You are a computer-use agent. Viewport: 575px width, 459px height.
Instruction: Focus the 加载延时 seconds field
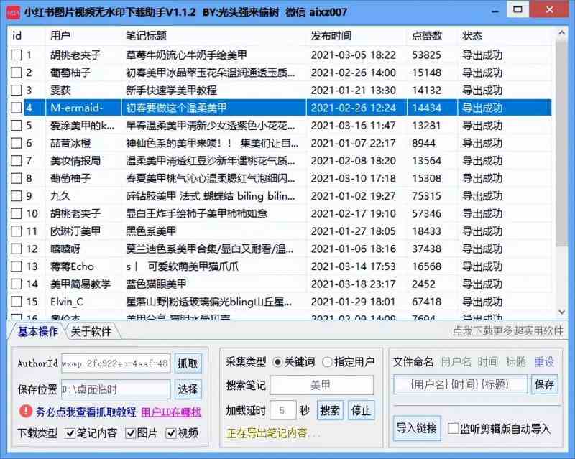pyautogui.click(x=282, y=410)
